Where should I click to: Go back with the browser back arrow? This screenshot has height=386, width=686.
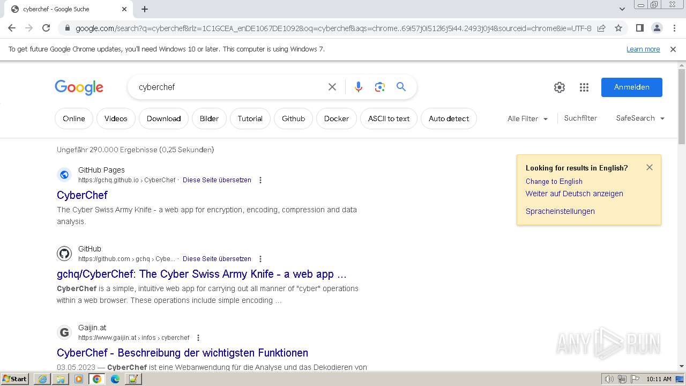pyautogui.click(x=12, y=28)
